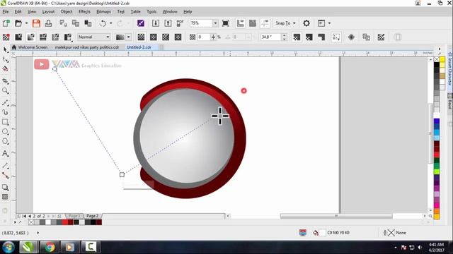Select the Pick tool arrow
This screenshot has height=254, width=453.
coord(5,49)
